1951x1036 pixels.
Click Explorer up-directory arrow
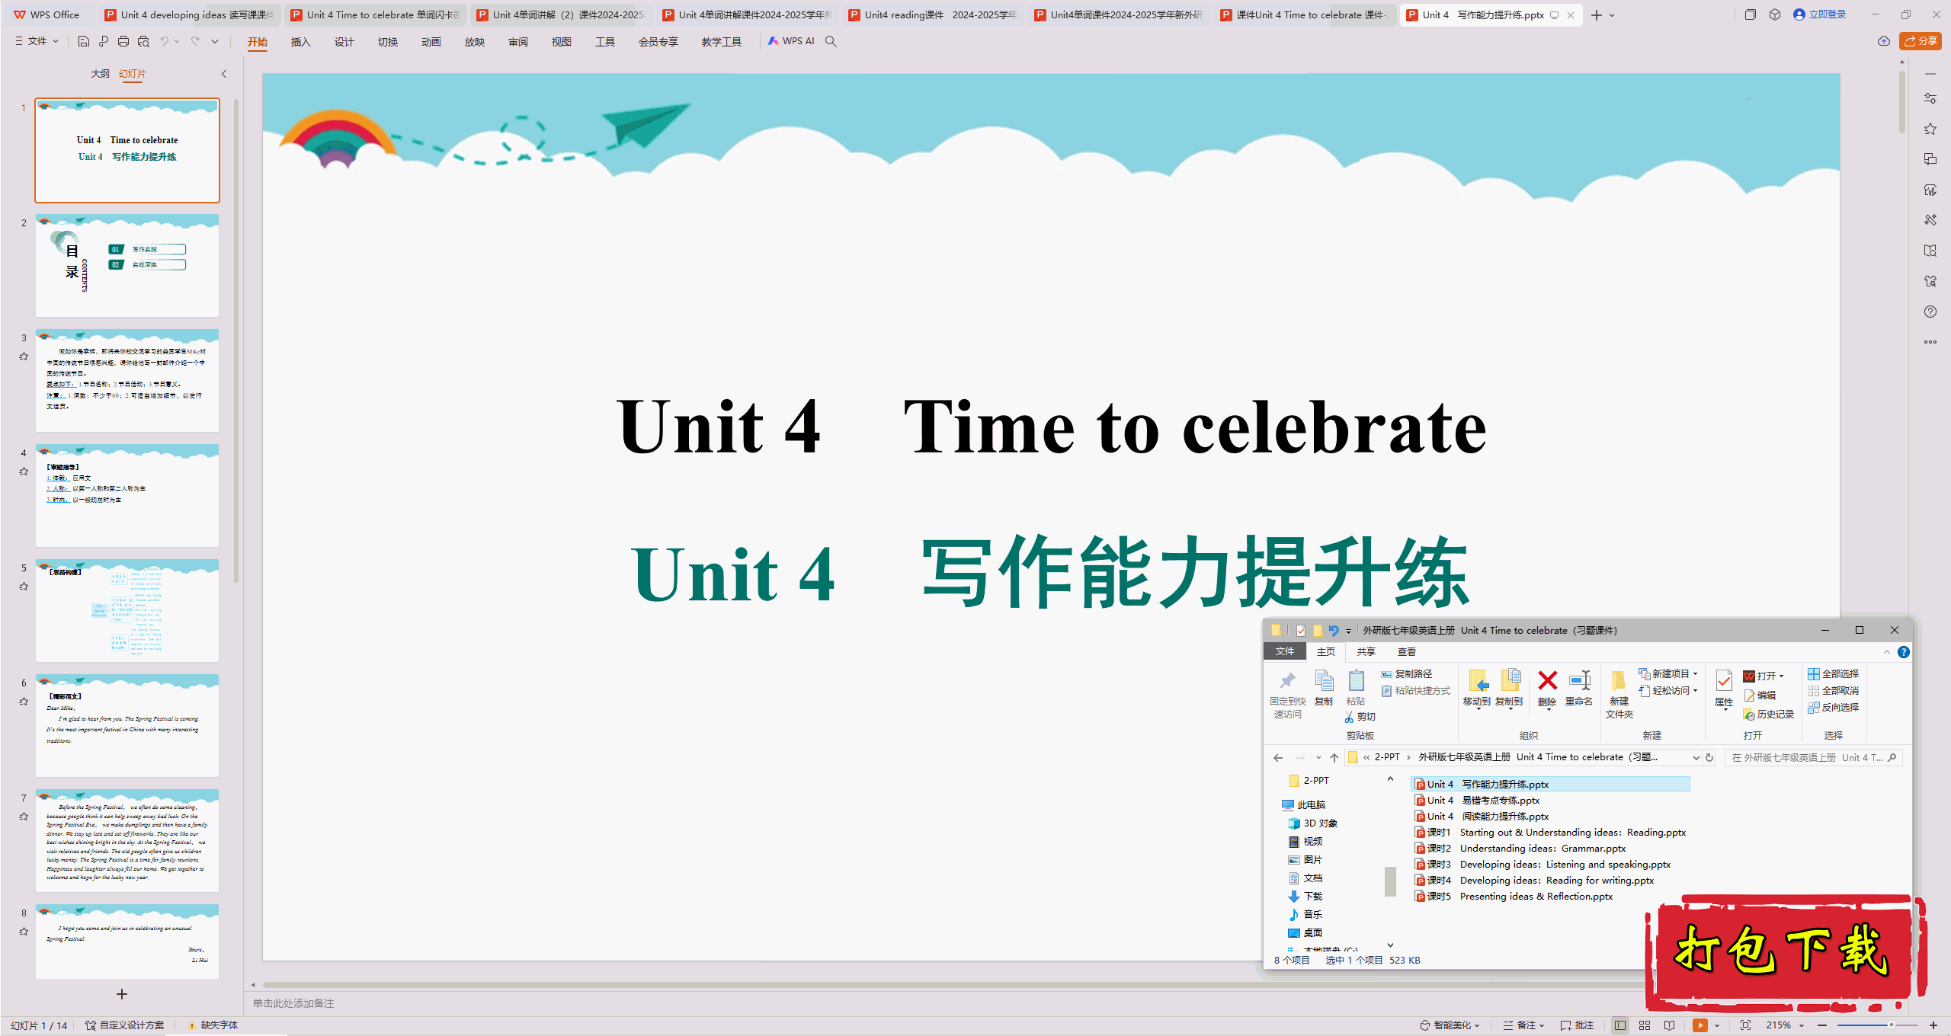pos(1334,757)
